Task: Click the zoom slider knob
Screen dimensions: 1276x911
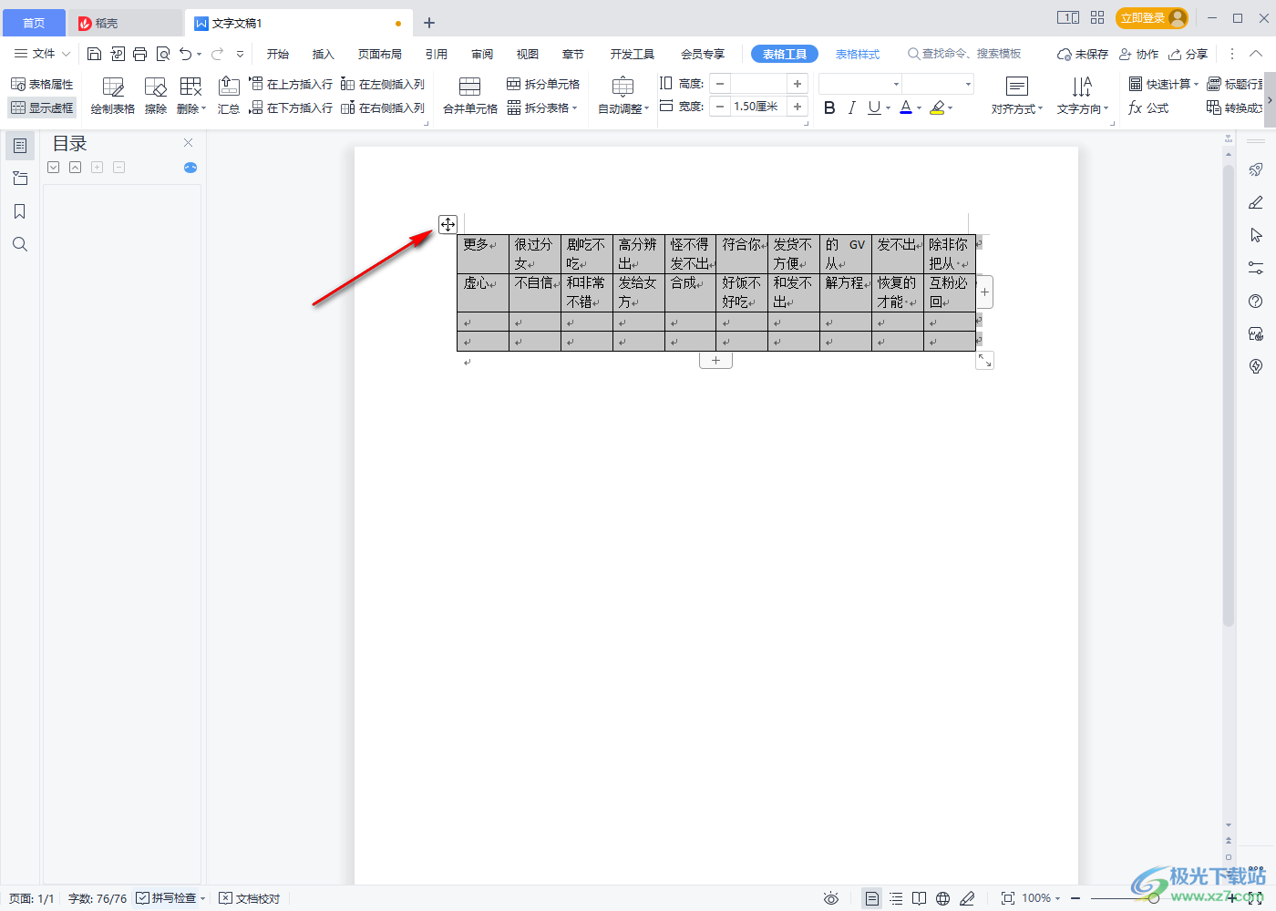Action: click(1153, 898)
